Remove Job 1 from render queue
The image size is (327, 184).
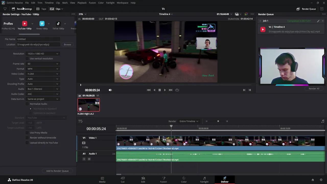pos(323,21)
